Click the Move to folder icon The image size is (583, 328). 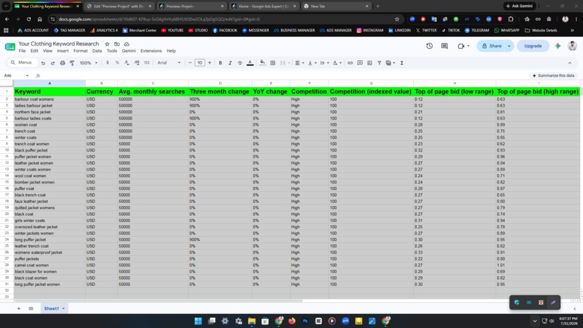coord(117,44)
